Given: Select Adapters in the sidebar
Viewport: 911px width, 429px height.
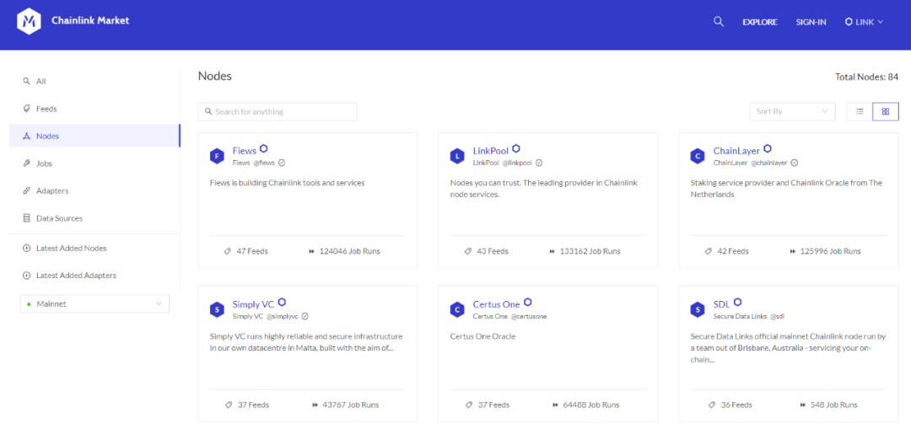Looking at the screenshot, I should pos(52,190).
